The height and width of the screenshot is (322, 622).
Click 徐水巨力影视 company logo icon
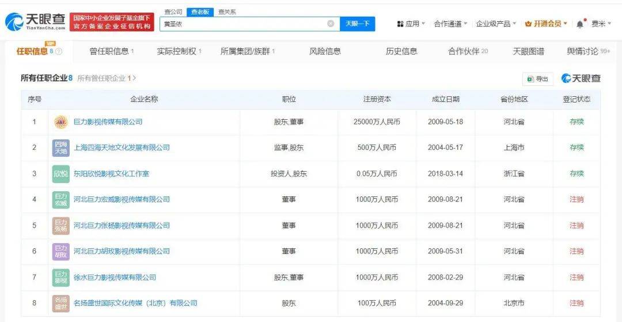point(61,277)
